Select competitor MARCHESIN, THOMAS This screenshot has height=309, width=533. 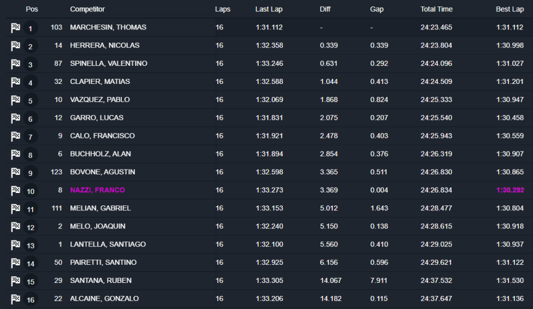(x=108, y=27)
